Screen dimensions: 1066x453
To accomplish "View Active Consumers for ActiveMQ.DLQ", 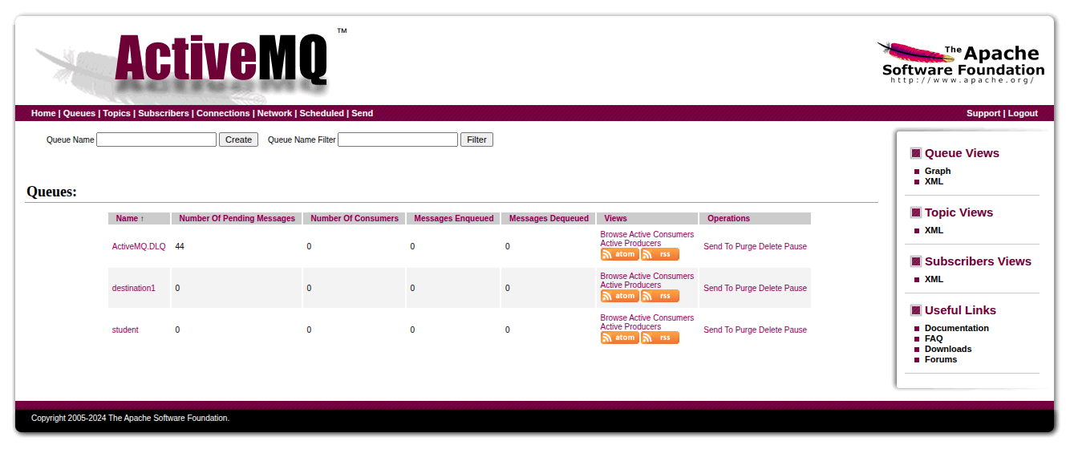I will click(662, 234).
